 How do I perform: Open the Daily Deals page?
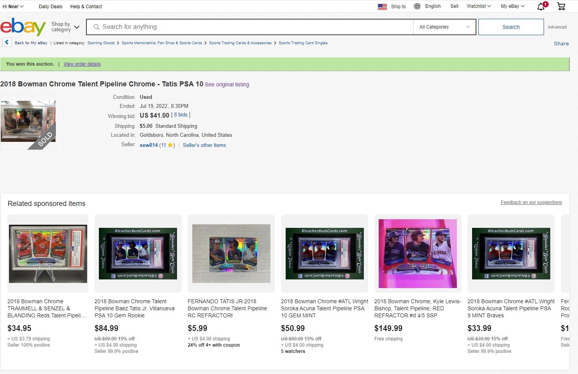point(50,7)
